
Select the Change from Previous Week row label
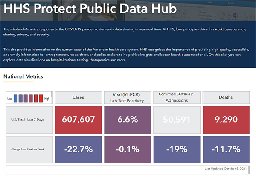tap(29, 150)
